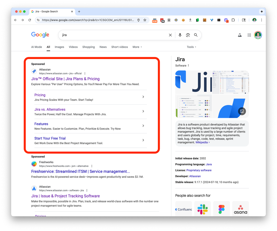
Task: Open the Start Your Free Trial link
Action: point(50,138)
